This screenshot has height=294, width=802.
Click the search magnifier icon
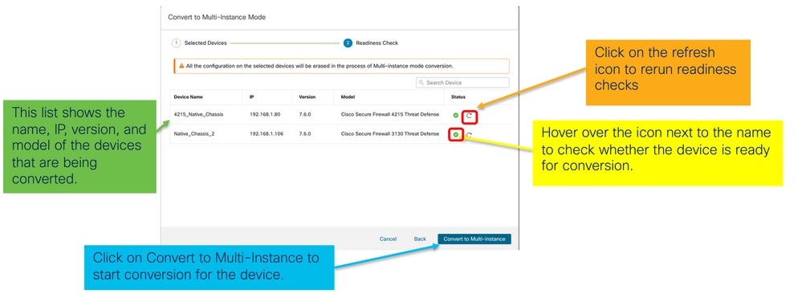pyautogui.click(x=421, y=83)
